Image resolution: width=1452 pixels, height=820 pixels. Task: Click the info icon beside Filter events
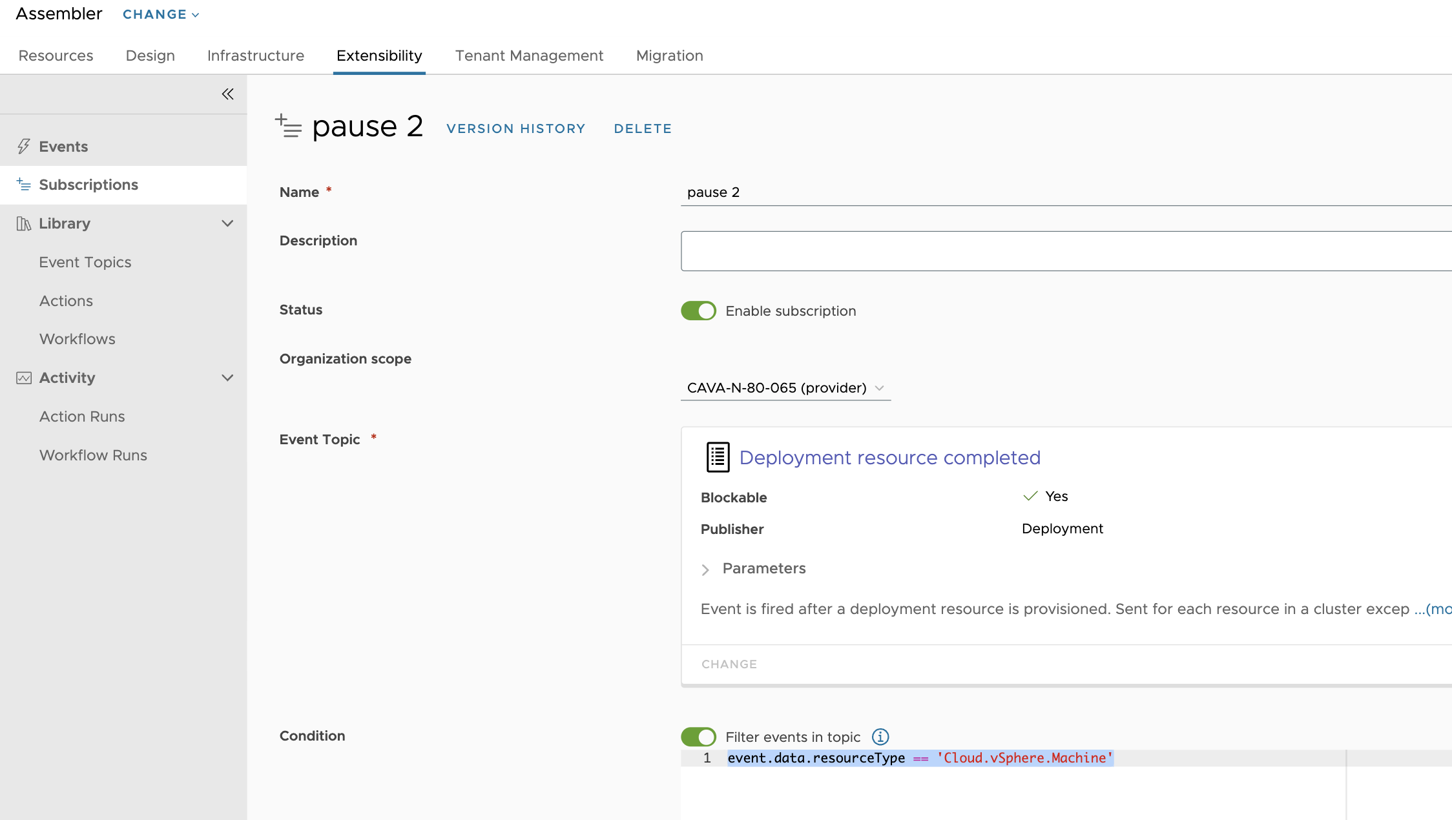880,737
